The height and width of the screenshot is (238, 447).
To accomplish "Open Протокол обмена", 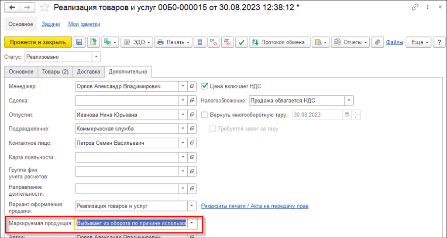I will [x=280, y=42].
